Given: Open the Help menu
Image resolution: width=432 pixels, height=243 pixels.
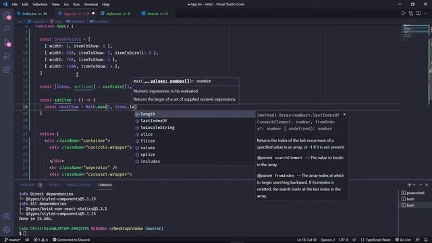Looking at the screenshot, I should (106, 5).
